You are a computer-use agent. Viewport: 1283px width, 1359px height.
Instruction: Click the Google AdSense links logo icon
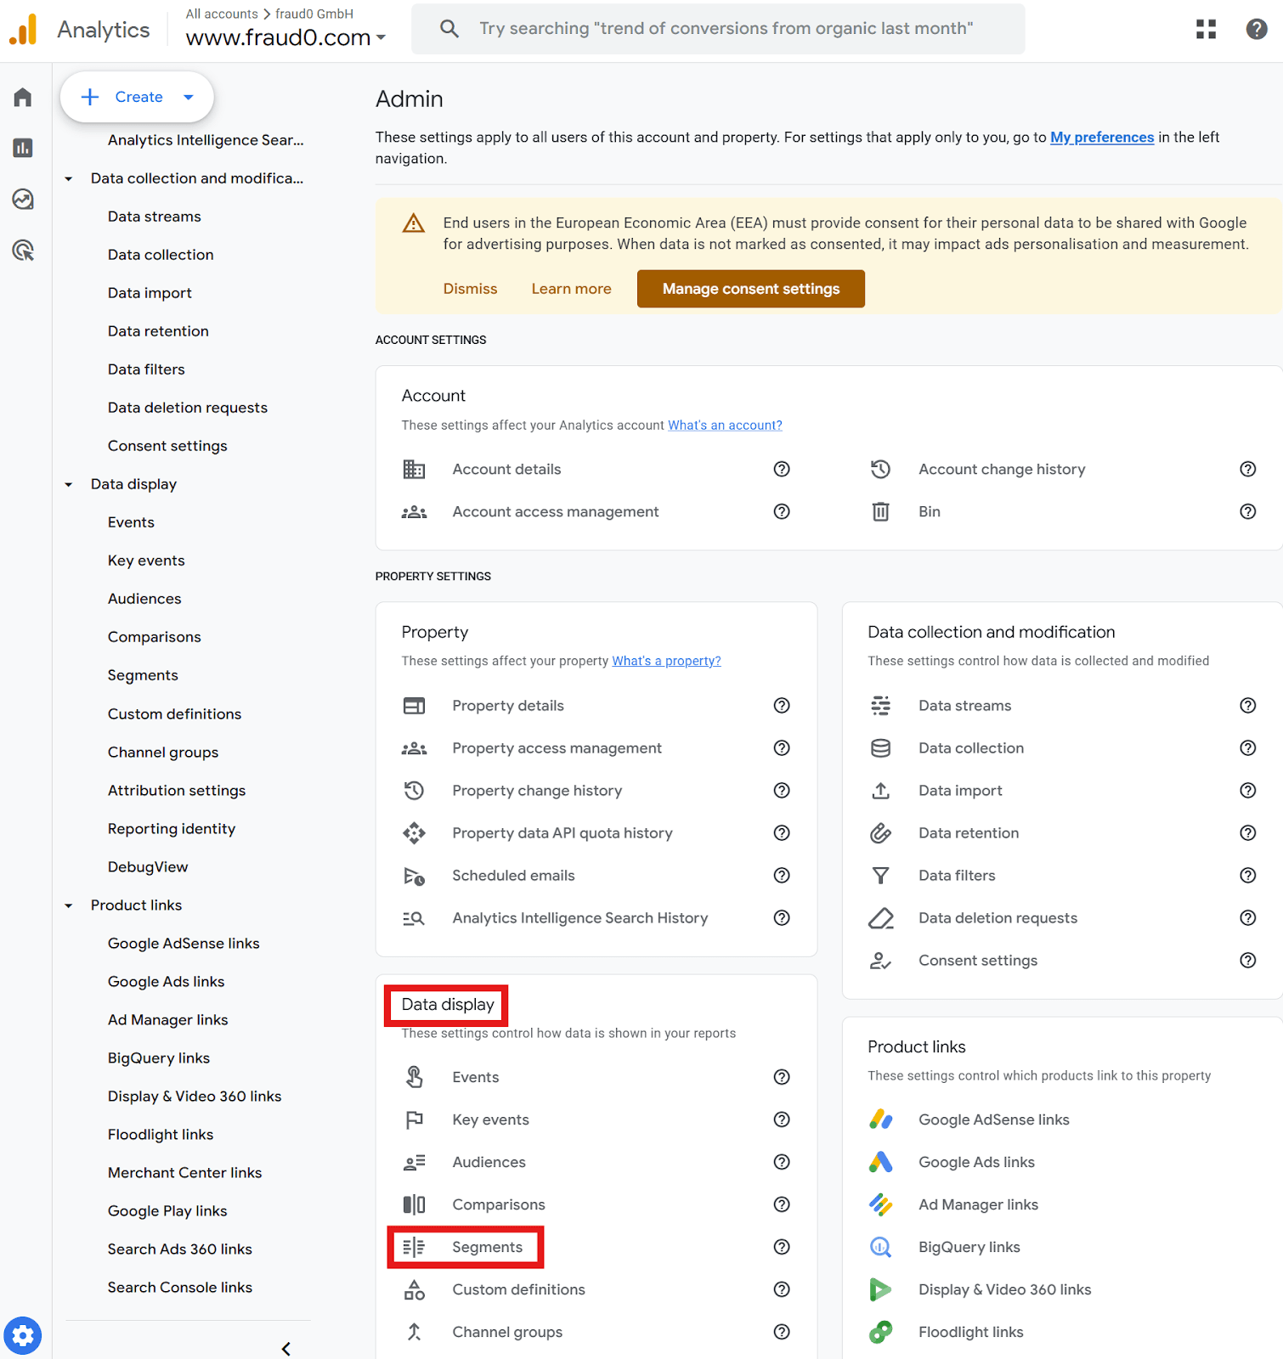[880, 1119]
